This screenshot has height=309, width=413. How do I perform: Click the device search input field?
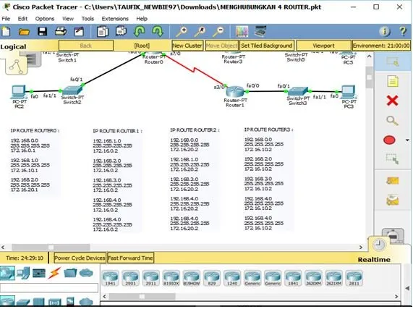coord(49,288)
